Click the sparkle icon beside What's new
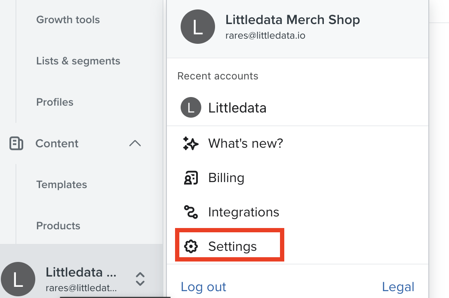Image resolution: width=449 pixels, height=298 pixels. click(x=191, y=143)
